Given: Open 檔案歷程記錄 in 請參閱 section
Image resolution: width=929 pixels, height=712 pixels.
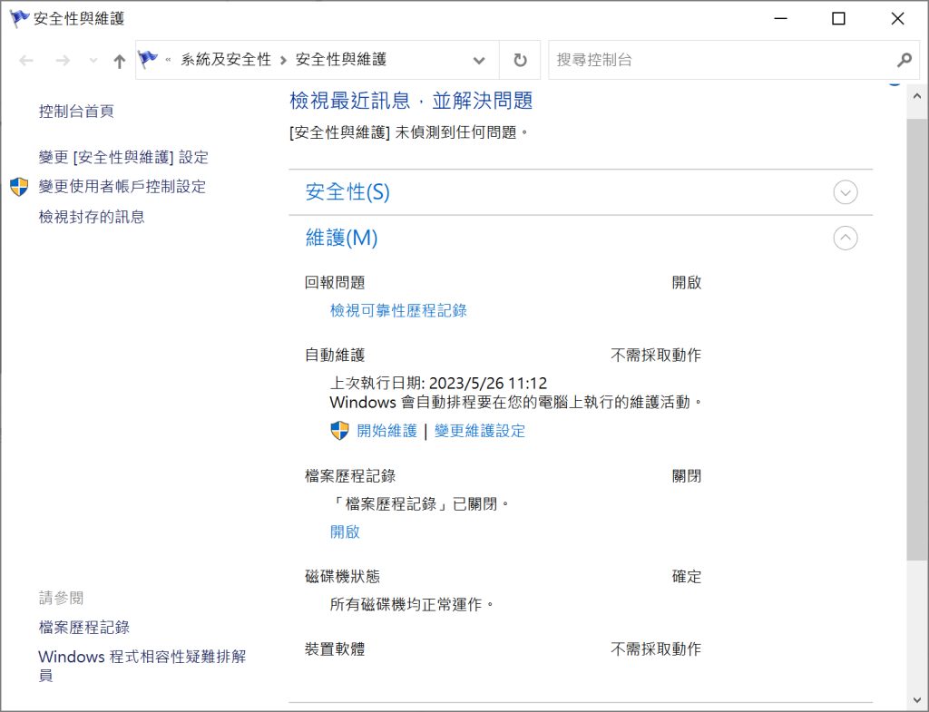Looking at the screenshot, I should (x=84, y=628).
